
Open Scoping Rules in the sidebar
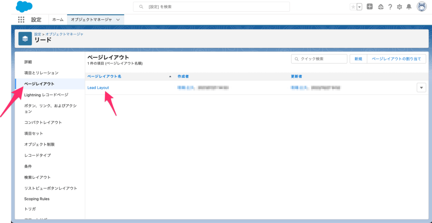coord(37,199)
